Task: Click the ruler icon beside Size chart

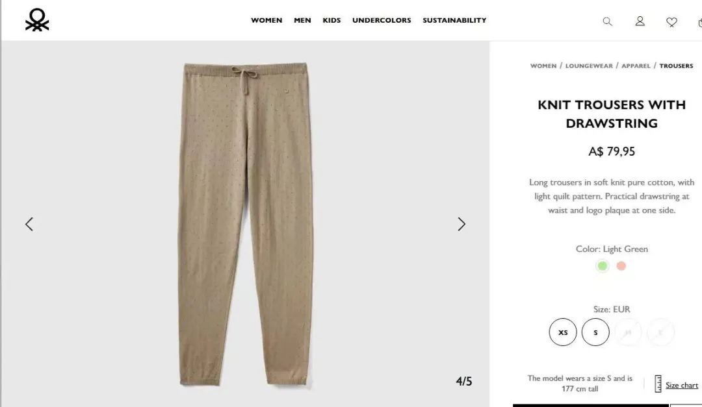Action: pyautogui.click(x=658, y=384)
